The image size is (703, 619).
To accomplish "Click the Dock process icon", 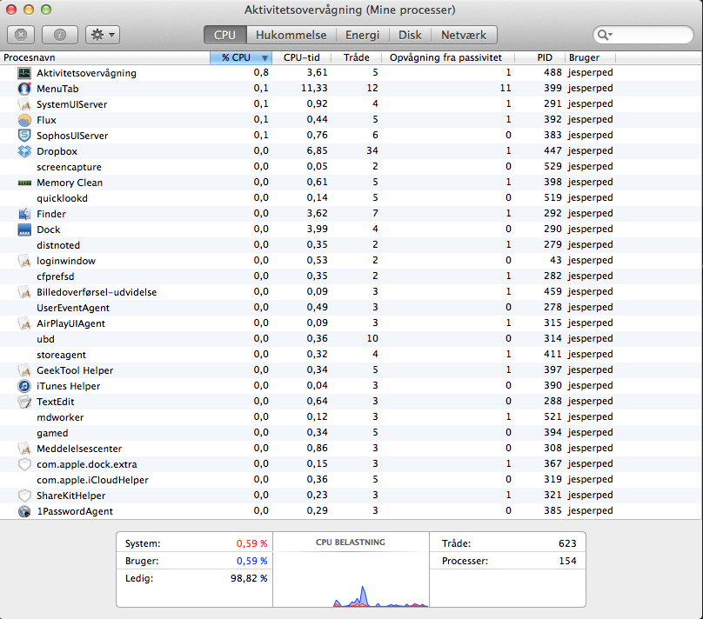I will point(24,230).
